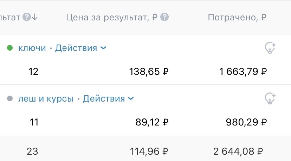Click the chevron next to леш и курсы Действия

pos(131,99)
